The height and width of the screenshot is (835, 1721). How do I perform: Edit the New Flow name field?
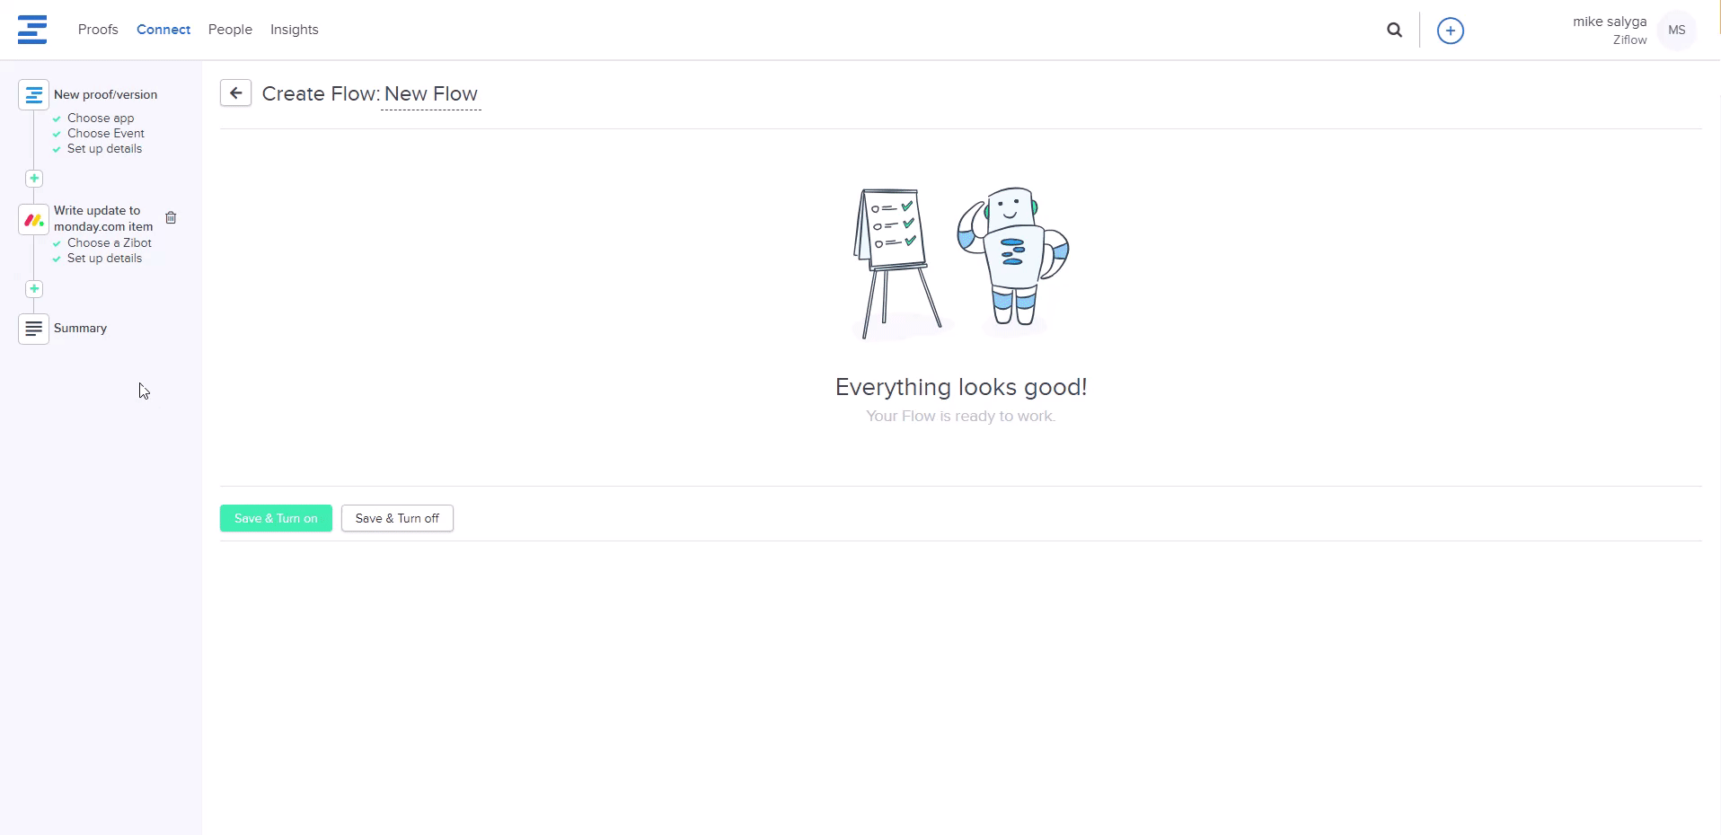(431, 94)
